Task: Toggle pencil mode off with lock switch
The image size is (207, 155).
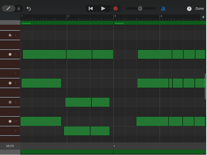Action: point(19,8)
